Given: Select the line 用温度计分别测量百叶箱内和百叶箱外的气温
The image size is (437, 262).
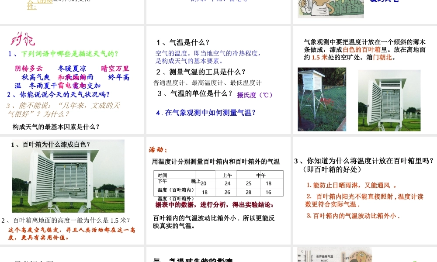Looking at the screenshot, I should click(216, 162).
